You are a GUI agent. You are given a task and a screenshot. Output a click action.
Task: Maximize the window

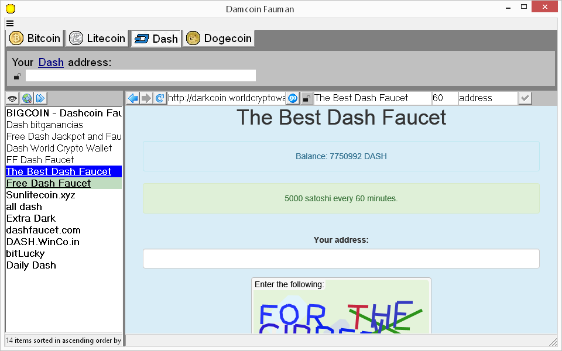[x=524, y=7]
